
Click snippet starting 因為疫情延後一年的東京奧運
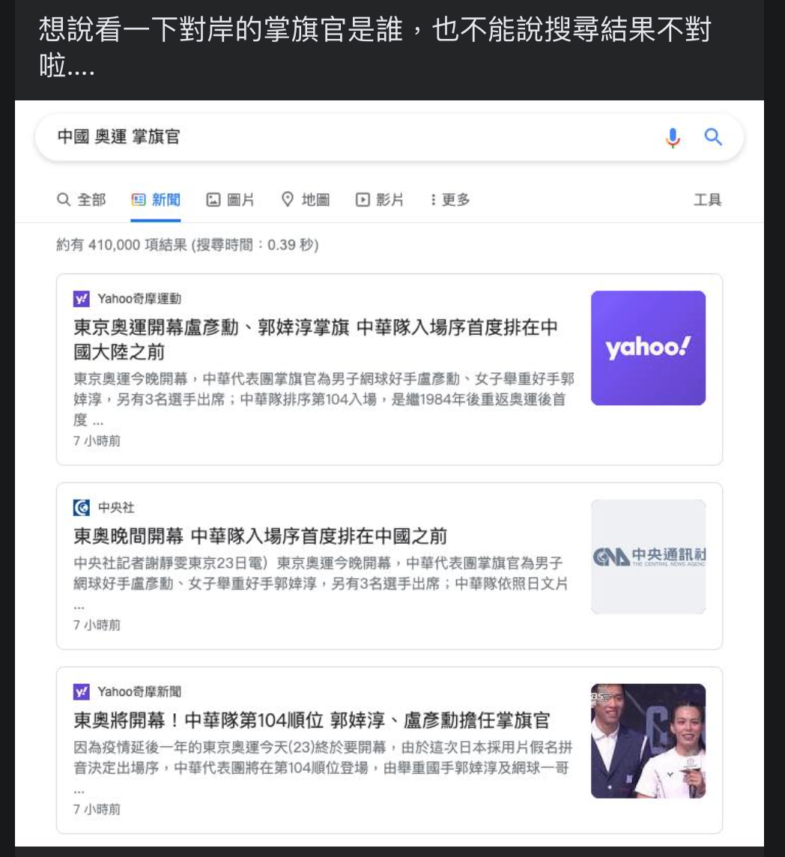(x=323, y=767)
